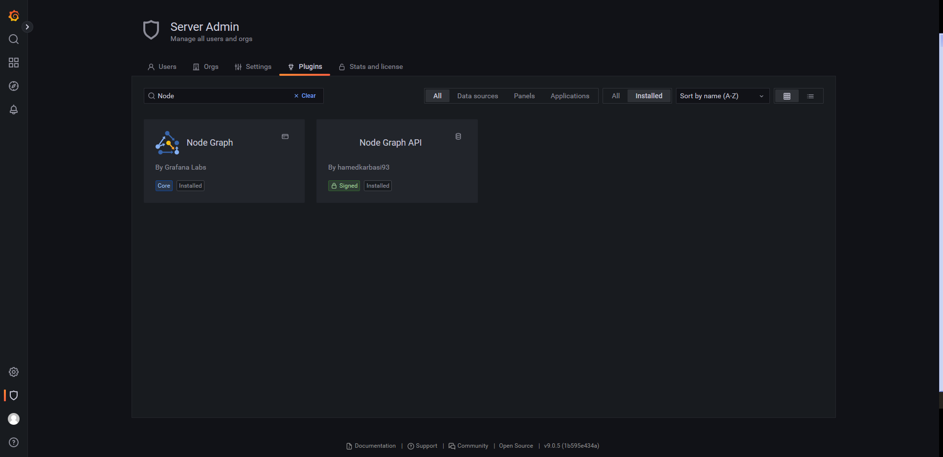Viewport: 943px width, 457px height.
Task: Switch to grid view layout
Action: click(x=787, y=96)
